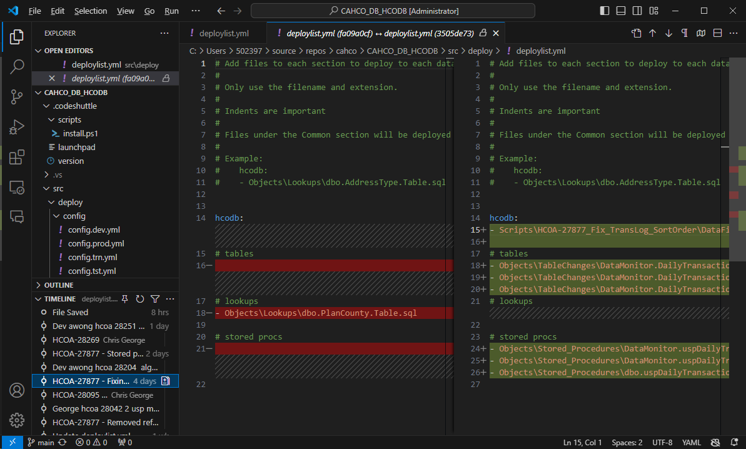Open the Accounts menu in the activity bar

click(x=17, y=390)
